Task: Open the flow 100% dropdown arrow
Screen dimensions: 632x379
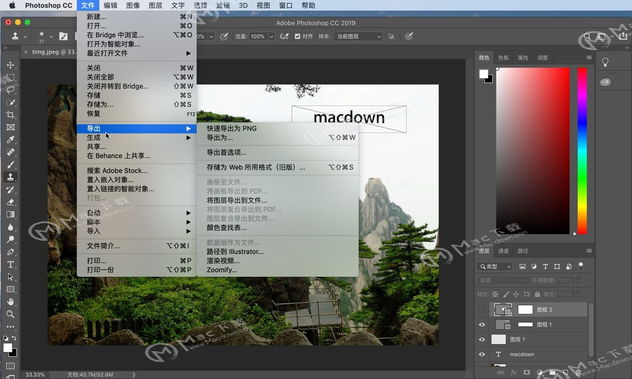Action: (271, 36)
